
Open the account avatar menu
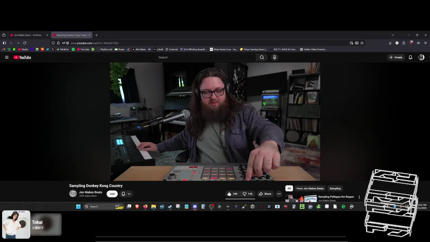[421, 57]
